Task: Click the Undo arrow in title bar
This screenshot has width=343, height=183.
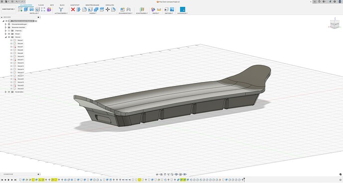Action: pyautogui.click(x=17, y=1)
